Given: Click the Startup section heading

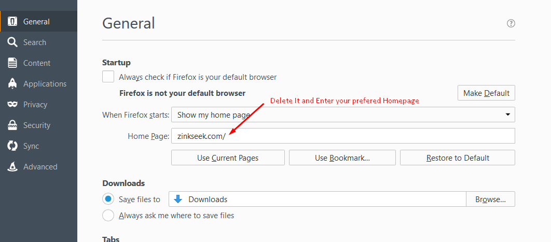Looking at the screenshot, I should coord(116,63).
